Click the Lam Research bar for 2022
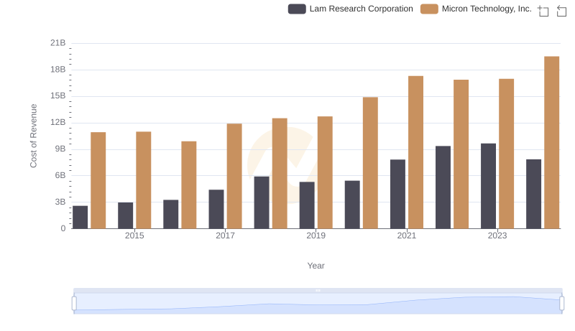 [x=443, y=187]
